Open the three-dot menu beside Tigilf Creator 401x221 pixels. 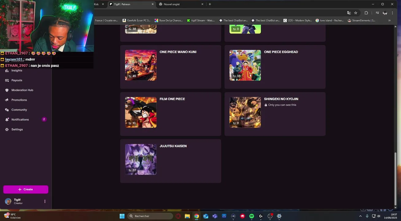(x=45, y=201)
